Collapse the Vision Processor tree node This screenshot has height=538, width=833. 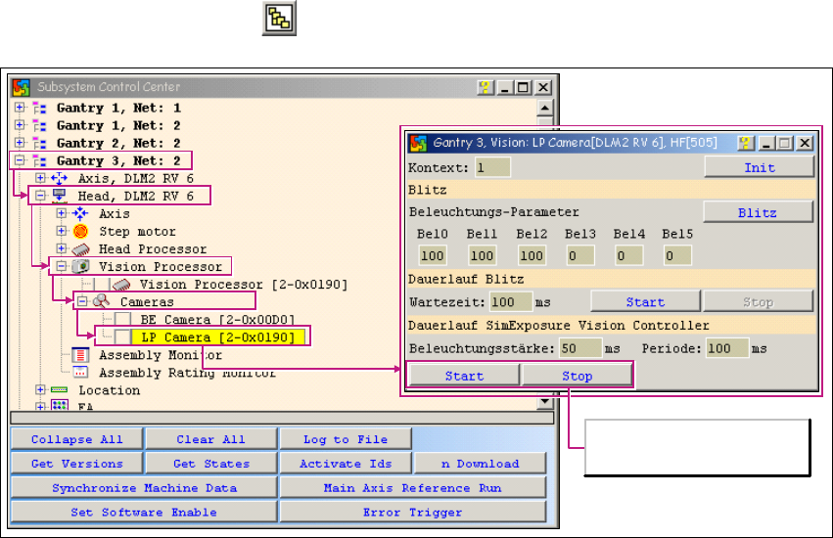(61, 266)
